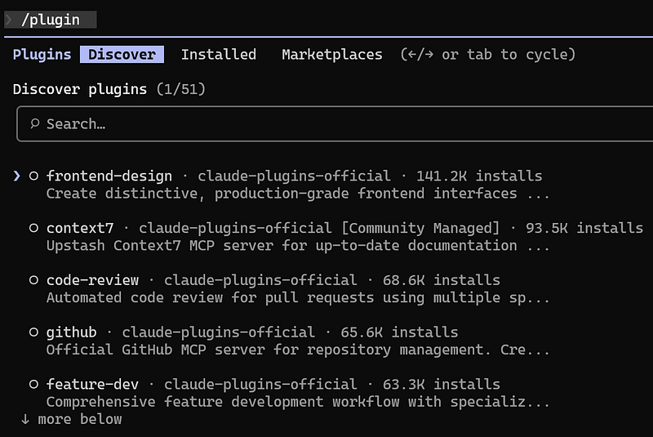Click the Plugins tab label
Image resolution: width=653 pixels, height=437 pixels.
click(x=42, y=55)
